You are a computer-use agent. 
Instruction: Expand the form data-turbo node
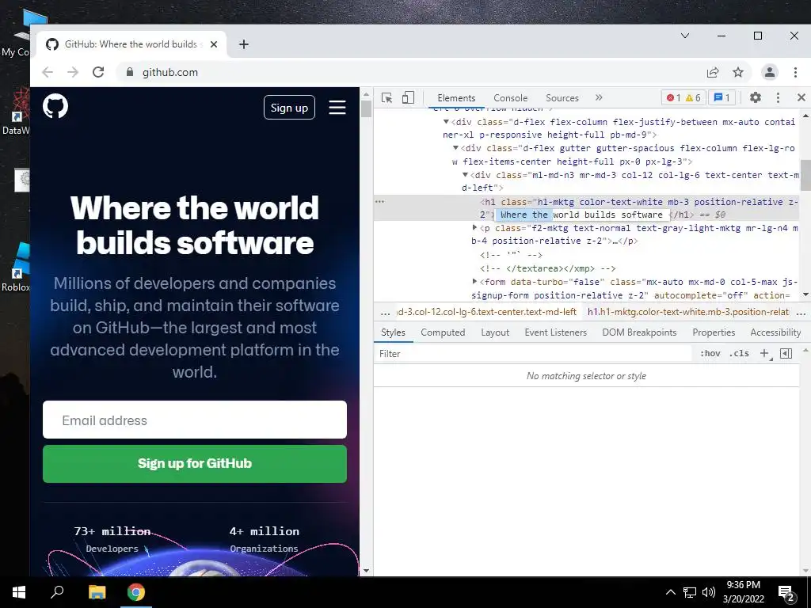475,281
